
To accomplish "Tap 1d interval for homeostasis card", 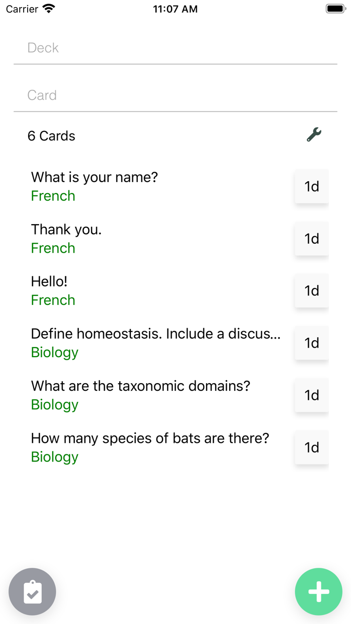I will [311, 343].
